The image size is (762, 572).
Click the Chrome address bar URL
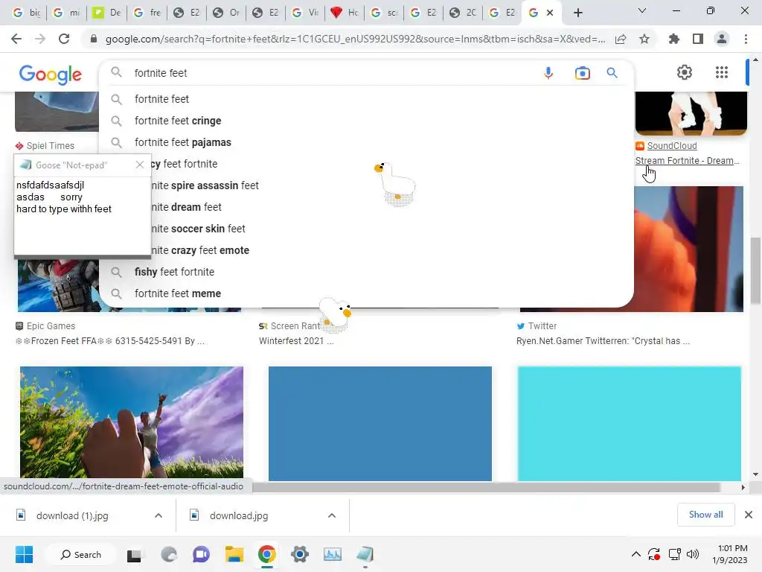click(x=355, y=39)
